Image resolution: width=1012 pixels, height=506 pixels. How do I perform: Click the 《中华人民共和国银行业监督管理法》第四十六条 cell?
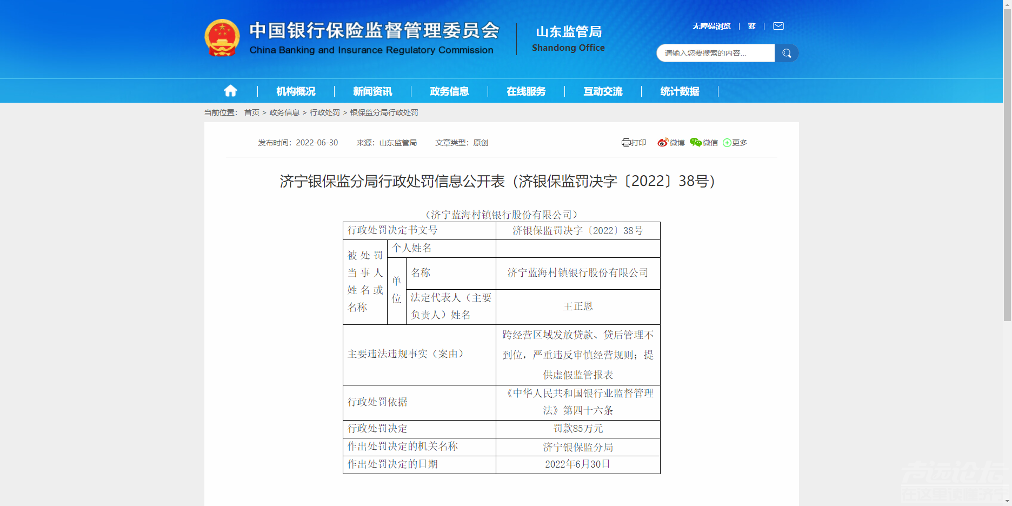click(x=578, y=402)
